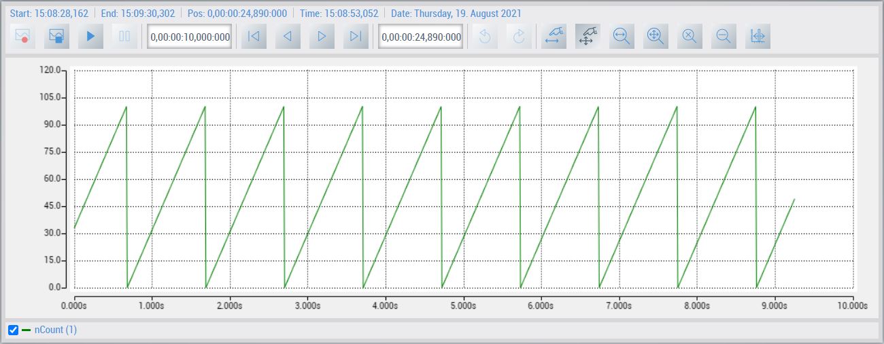Toggle the nCount (1) channel checkbox
This screenshot has height=344, width=884.
tap(13, 330)
